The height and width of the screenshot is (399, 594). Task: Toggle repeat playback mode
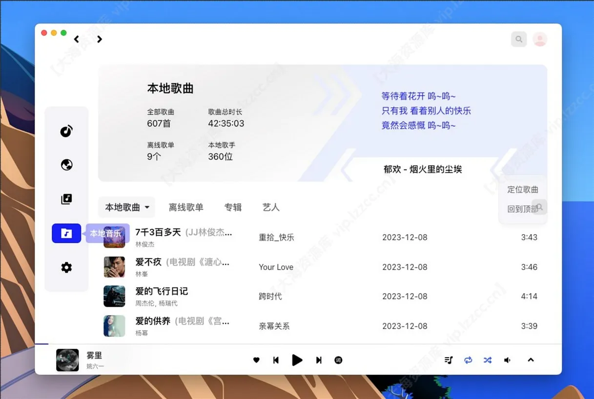pos(468,360)
